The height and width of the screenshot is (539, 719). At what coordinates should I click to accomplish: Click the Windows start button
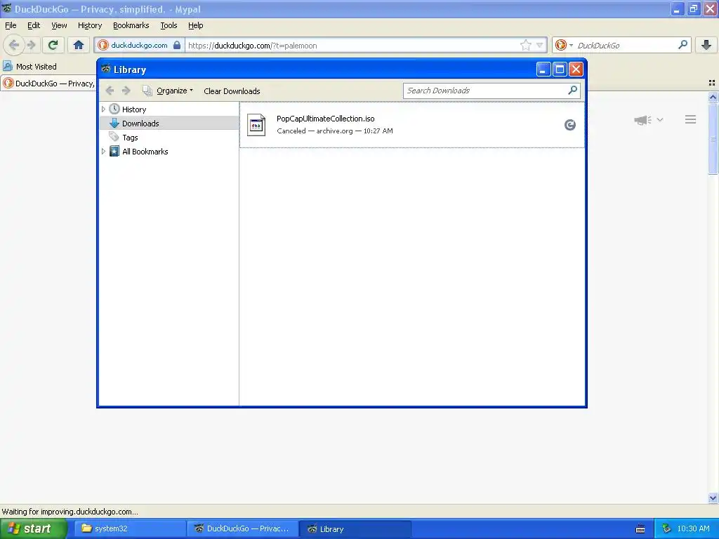pyautogui.click(x=34, y=529)
